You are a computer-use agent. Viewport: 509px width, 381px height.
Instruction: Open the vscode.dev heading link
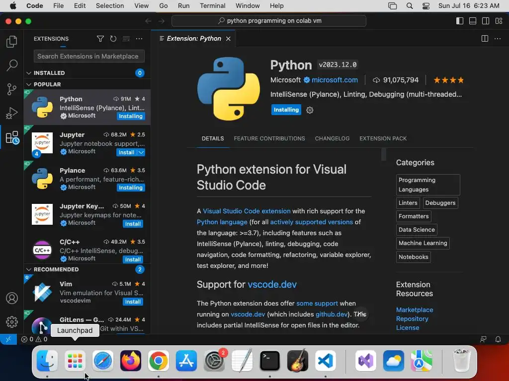pos(272,284)
